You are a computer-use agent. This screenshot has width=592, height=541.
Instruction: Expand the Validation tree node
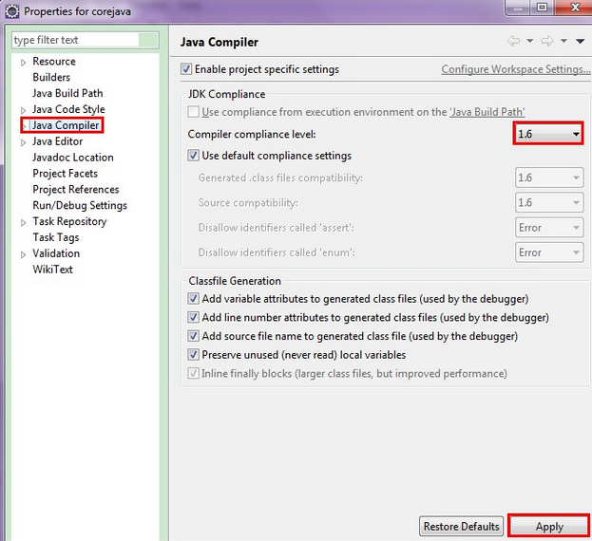click(x=23, y=254)
